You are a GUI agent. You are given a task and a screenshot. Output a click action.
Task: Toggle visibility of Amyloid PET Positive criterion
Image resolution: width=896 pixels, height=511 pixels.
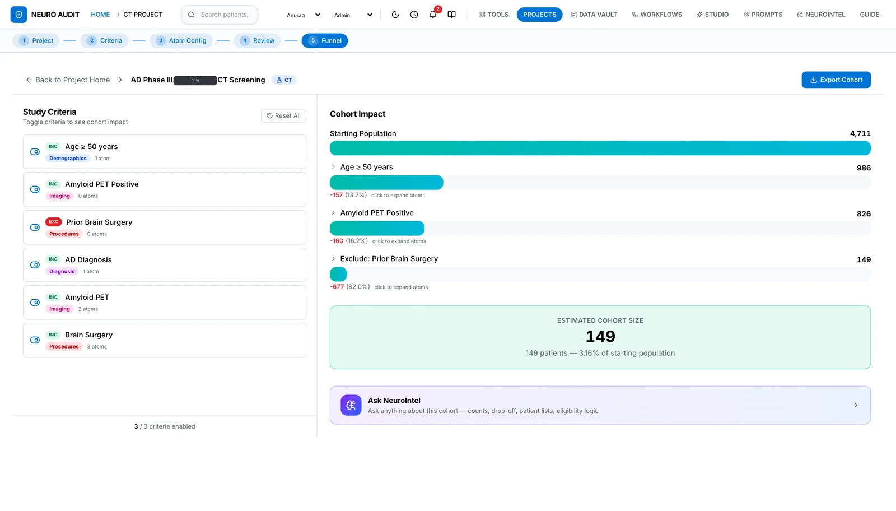pyautogui.click(x=35, y=189)
